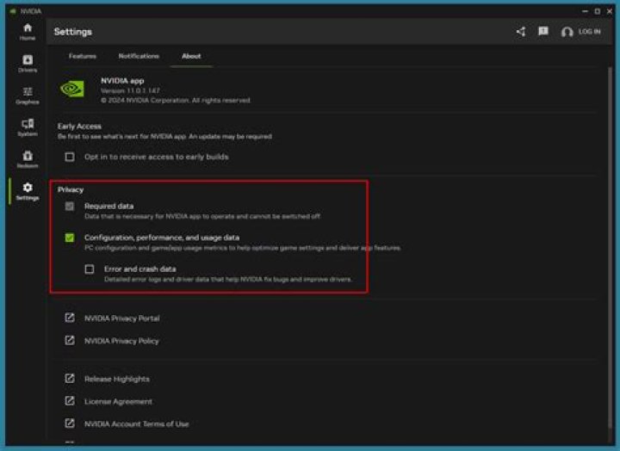
Task: Open the Graphics section in sidebar
Action: [28, 96]
